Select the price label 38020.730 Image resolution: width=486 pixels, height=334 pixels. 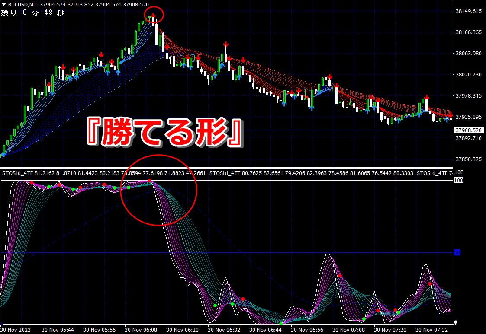[468, 75]
